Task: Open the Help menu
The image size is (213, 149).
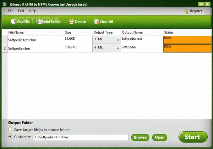Action: (33, 11)
